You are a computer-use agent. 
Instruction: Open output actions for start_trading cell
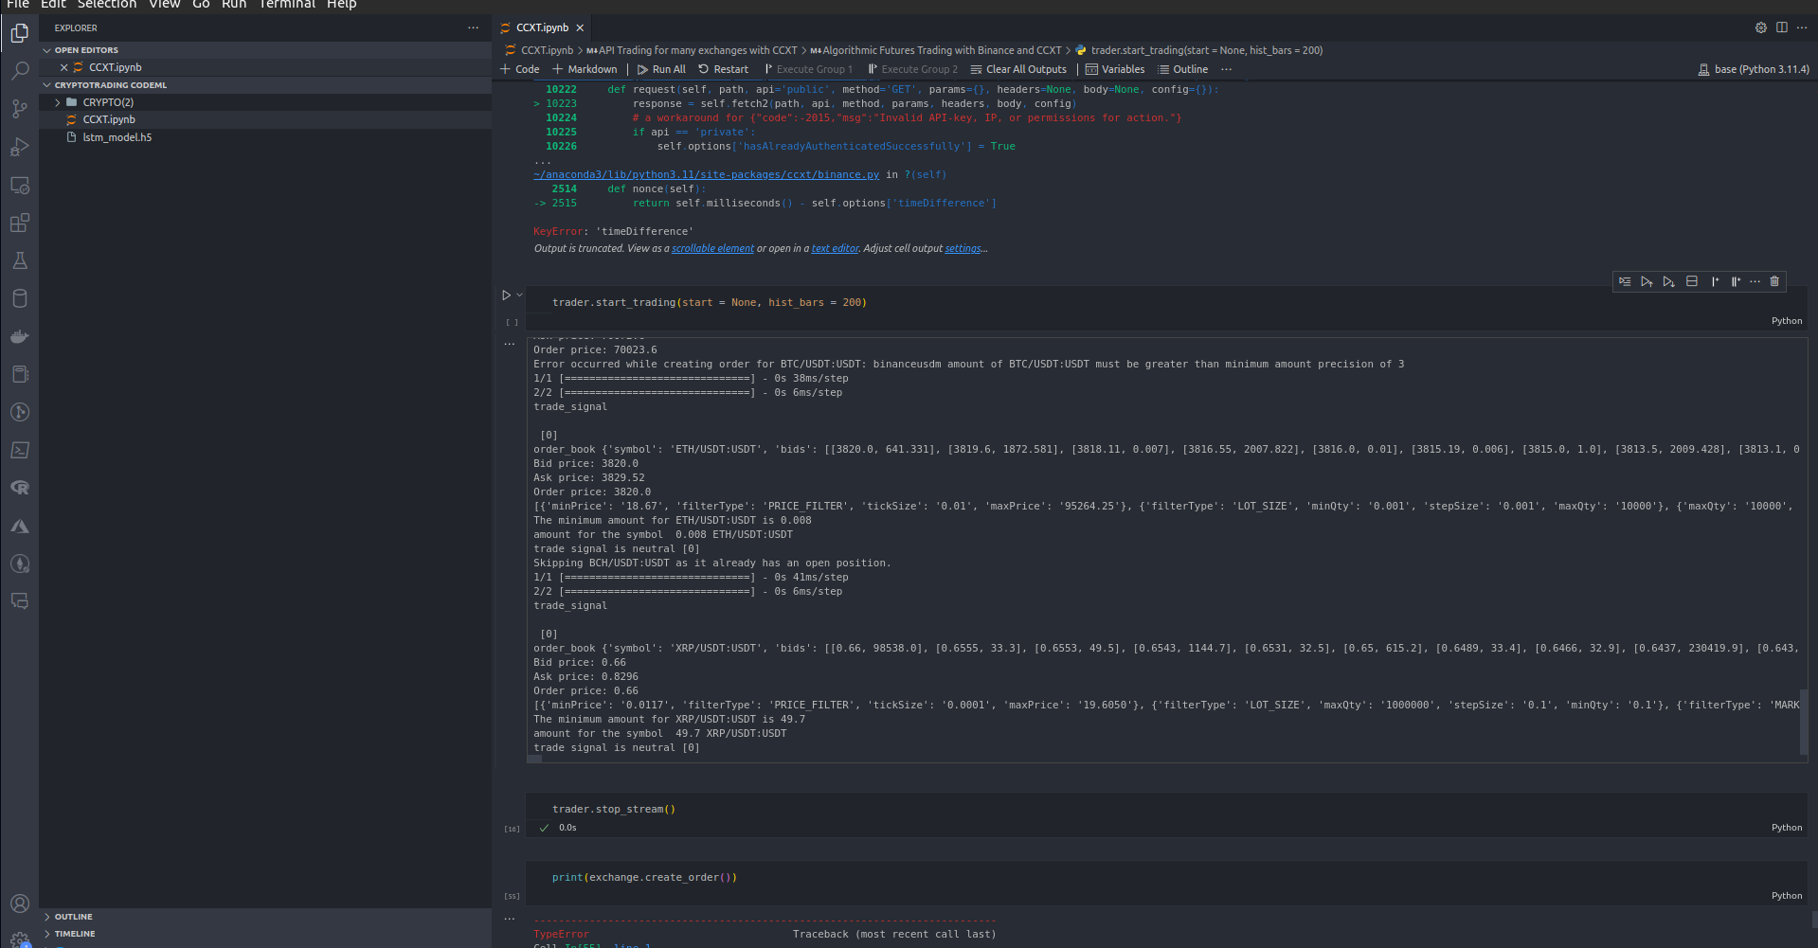(509, 344)
